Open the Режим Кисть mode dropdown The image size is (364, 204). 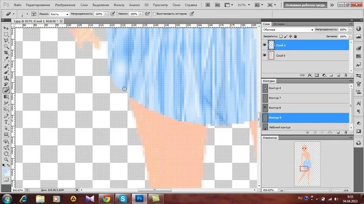59,14
